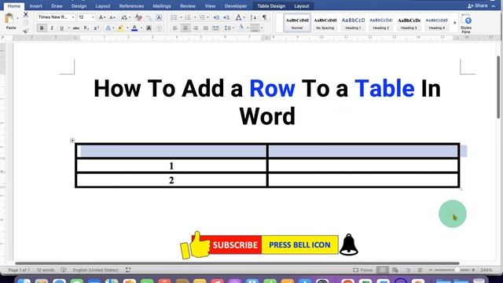Open the Insert tab
The height and width of the screenshot is (283, 503).
click(x=35, y=6)
